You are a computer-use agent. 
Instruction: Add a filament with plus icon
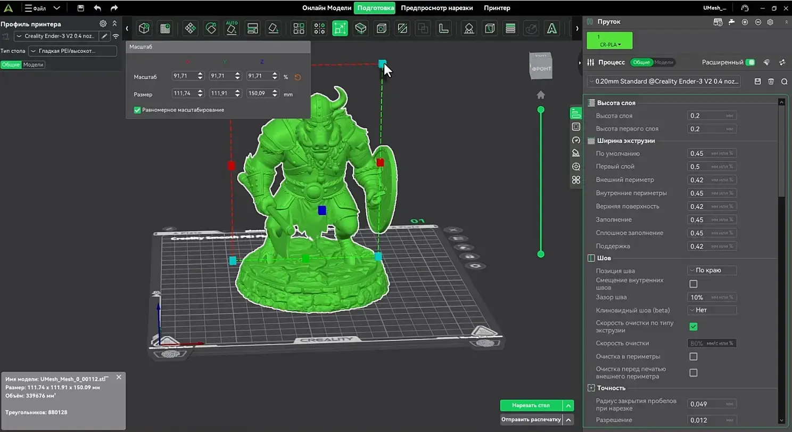click(745, 22)
